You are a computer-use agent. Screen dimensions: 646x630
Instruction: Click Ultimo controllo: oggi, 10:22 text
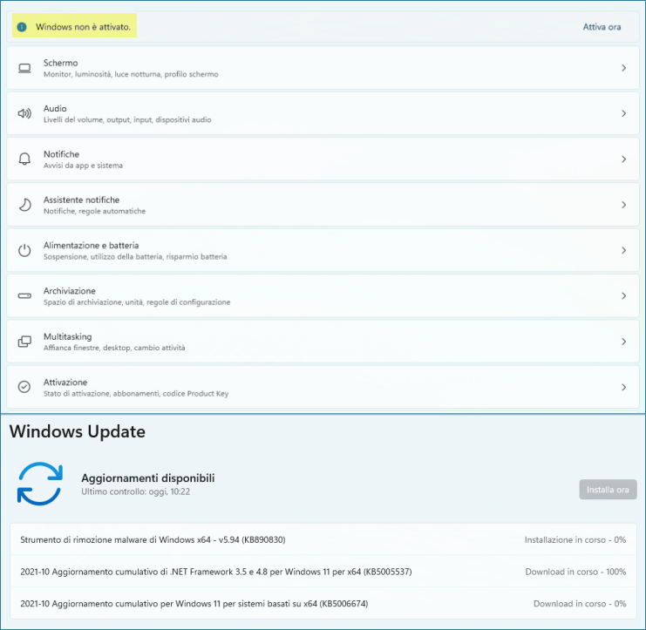[135, 491]
